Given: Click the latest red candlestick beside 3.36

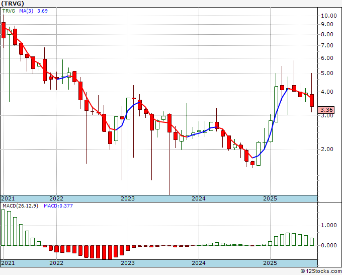Looking at the screenshot, I should click(x=312, y=100).
